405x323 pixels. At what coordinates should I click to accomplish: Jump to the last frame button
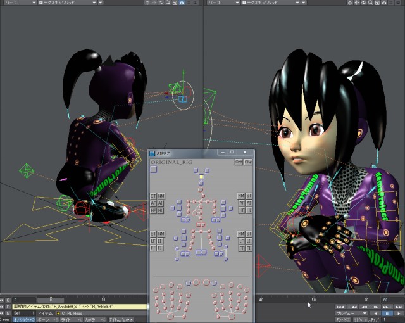point(399,307)
